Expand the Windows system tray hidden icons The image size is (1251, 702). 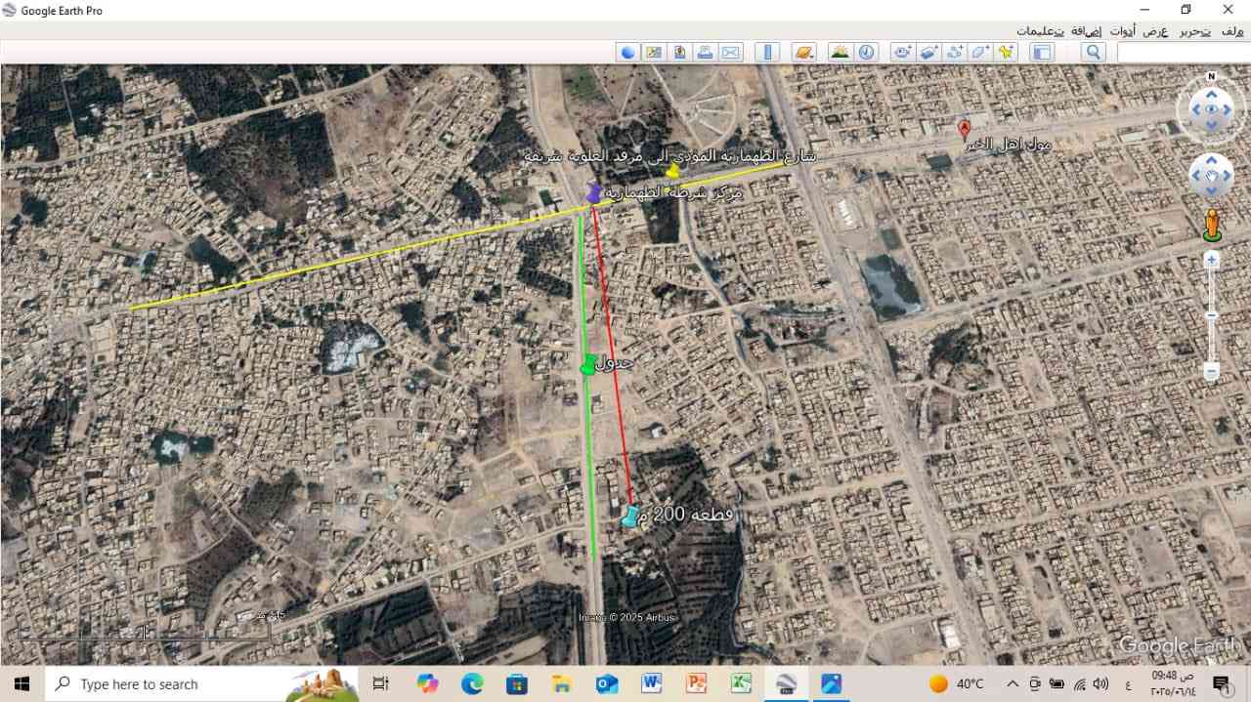pos(1013,683)
